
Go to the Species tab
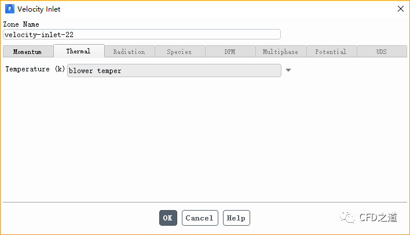[x=180, y=52]
